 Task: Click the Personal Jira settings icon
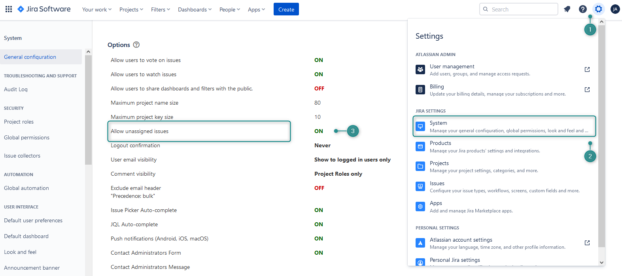click(x=420, y=262)
